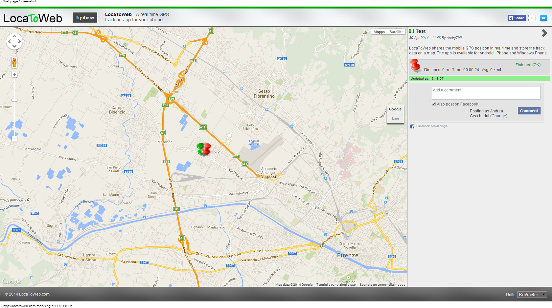The image size is (552, 308).
Task: Toggle Also post on Facebook checkbox
Action: [434, 104]
